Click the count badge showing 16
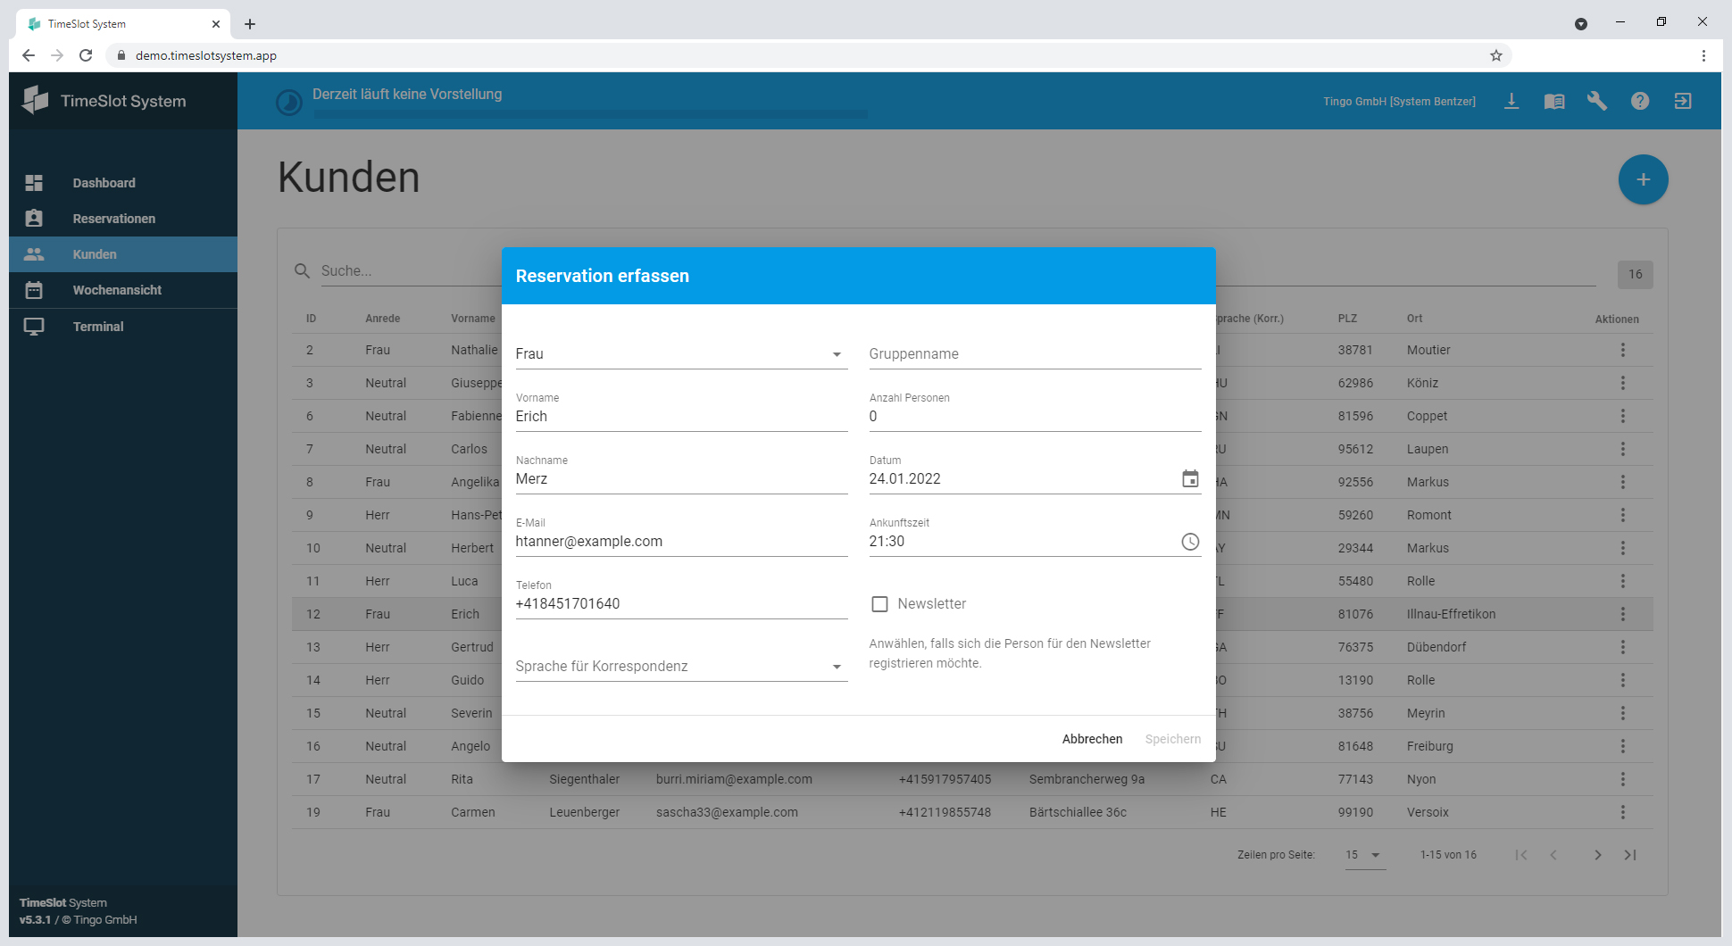The image size is (1732, 946). coord(1635,275)
